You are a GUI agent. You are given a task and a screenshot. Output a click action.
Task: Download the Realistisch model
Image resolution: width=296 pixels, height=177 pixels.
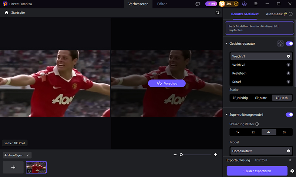[288, 73]
